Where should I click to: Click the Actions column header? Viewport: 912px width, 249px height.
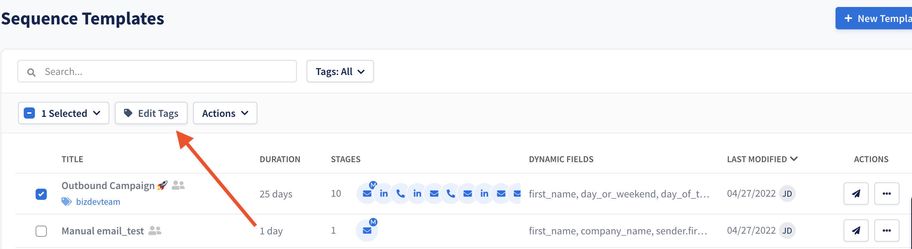(871, 159)
